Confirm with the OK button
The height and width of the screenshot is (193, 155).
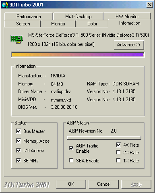71,184
